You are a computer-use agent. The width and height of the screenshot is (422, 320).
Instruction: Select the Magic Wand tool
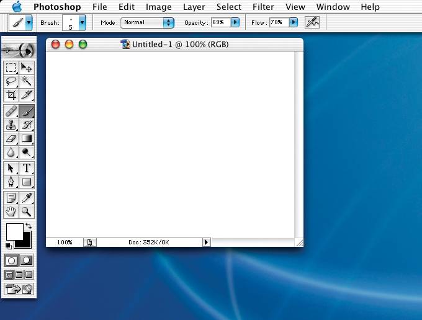point(27,81)
